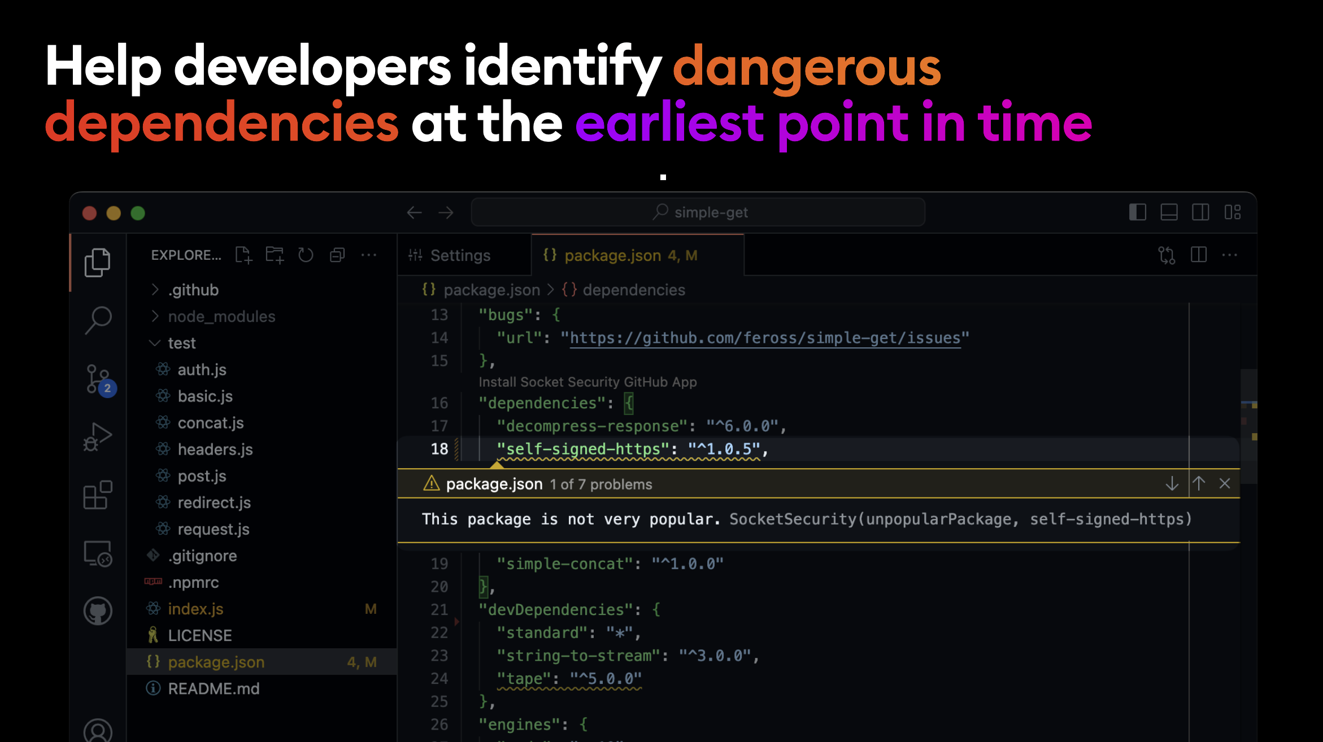Expand the .github folder
Screen dimensions: 1323x742
[262, 290]
